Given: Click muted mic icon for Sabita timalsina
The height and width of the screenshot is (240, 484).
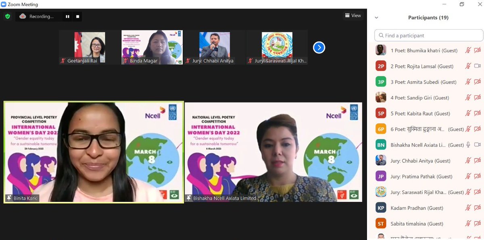Looking at the screenshot, I should 468,224.
